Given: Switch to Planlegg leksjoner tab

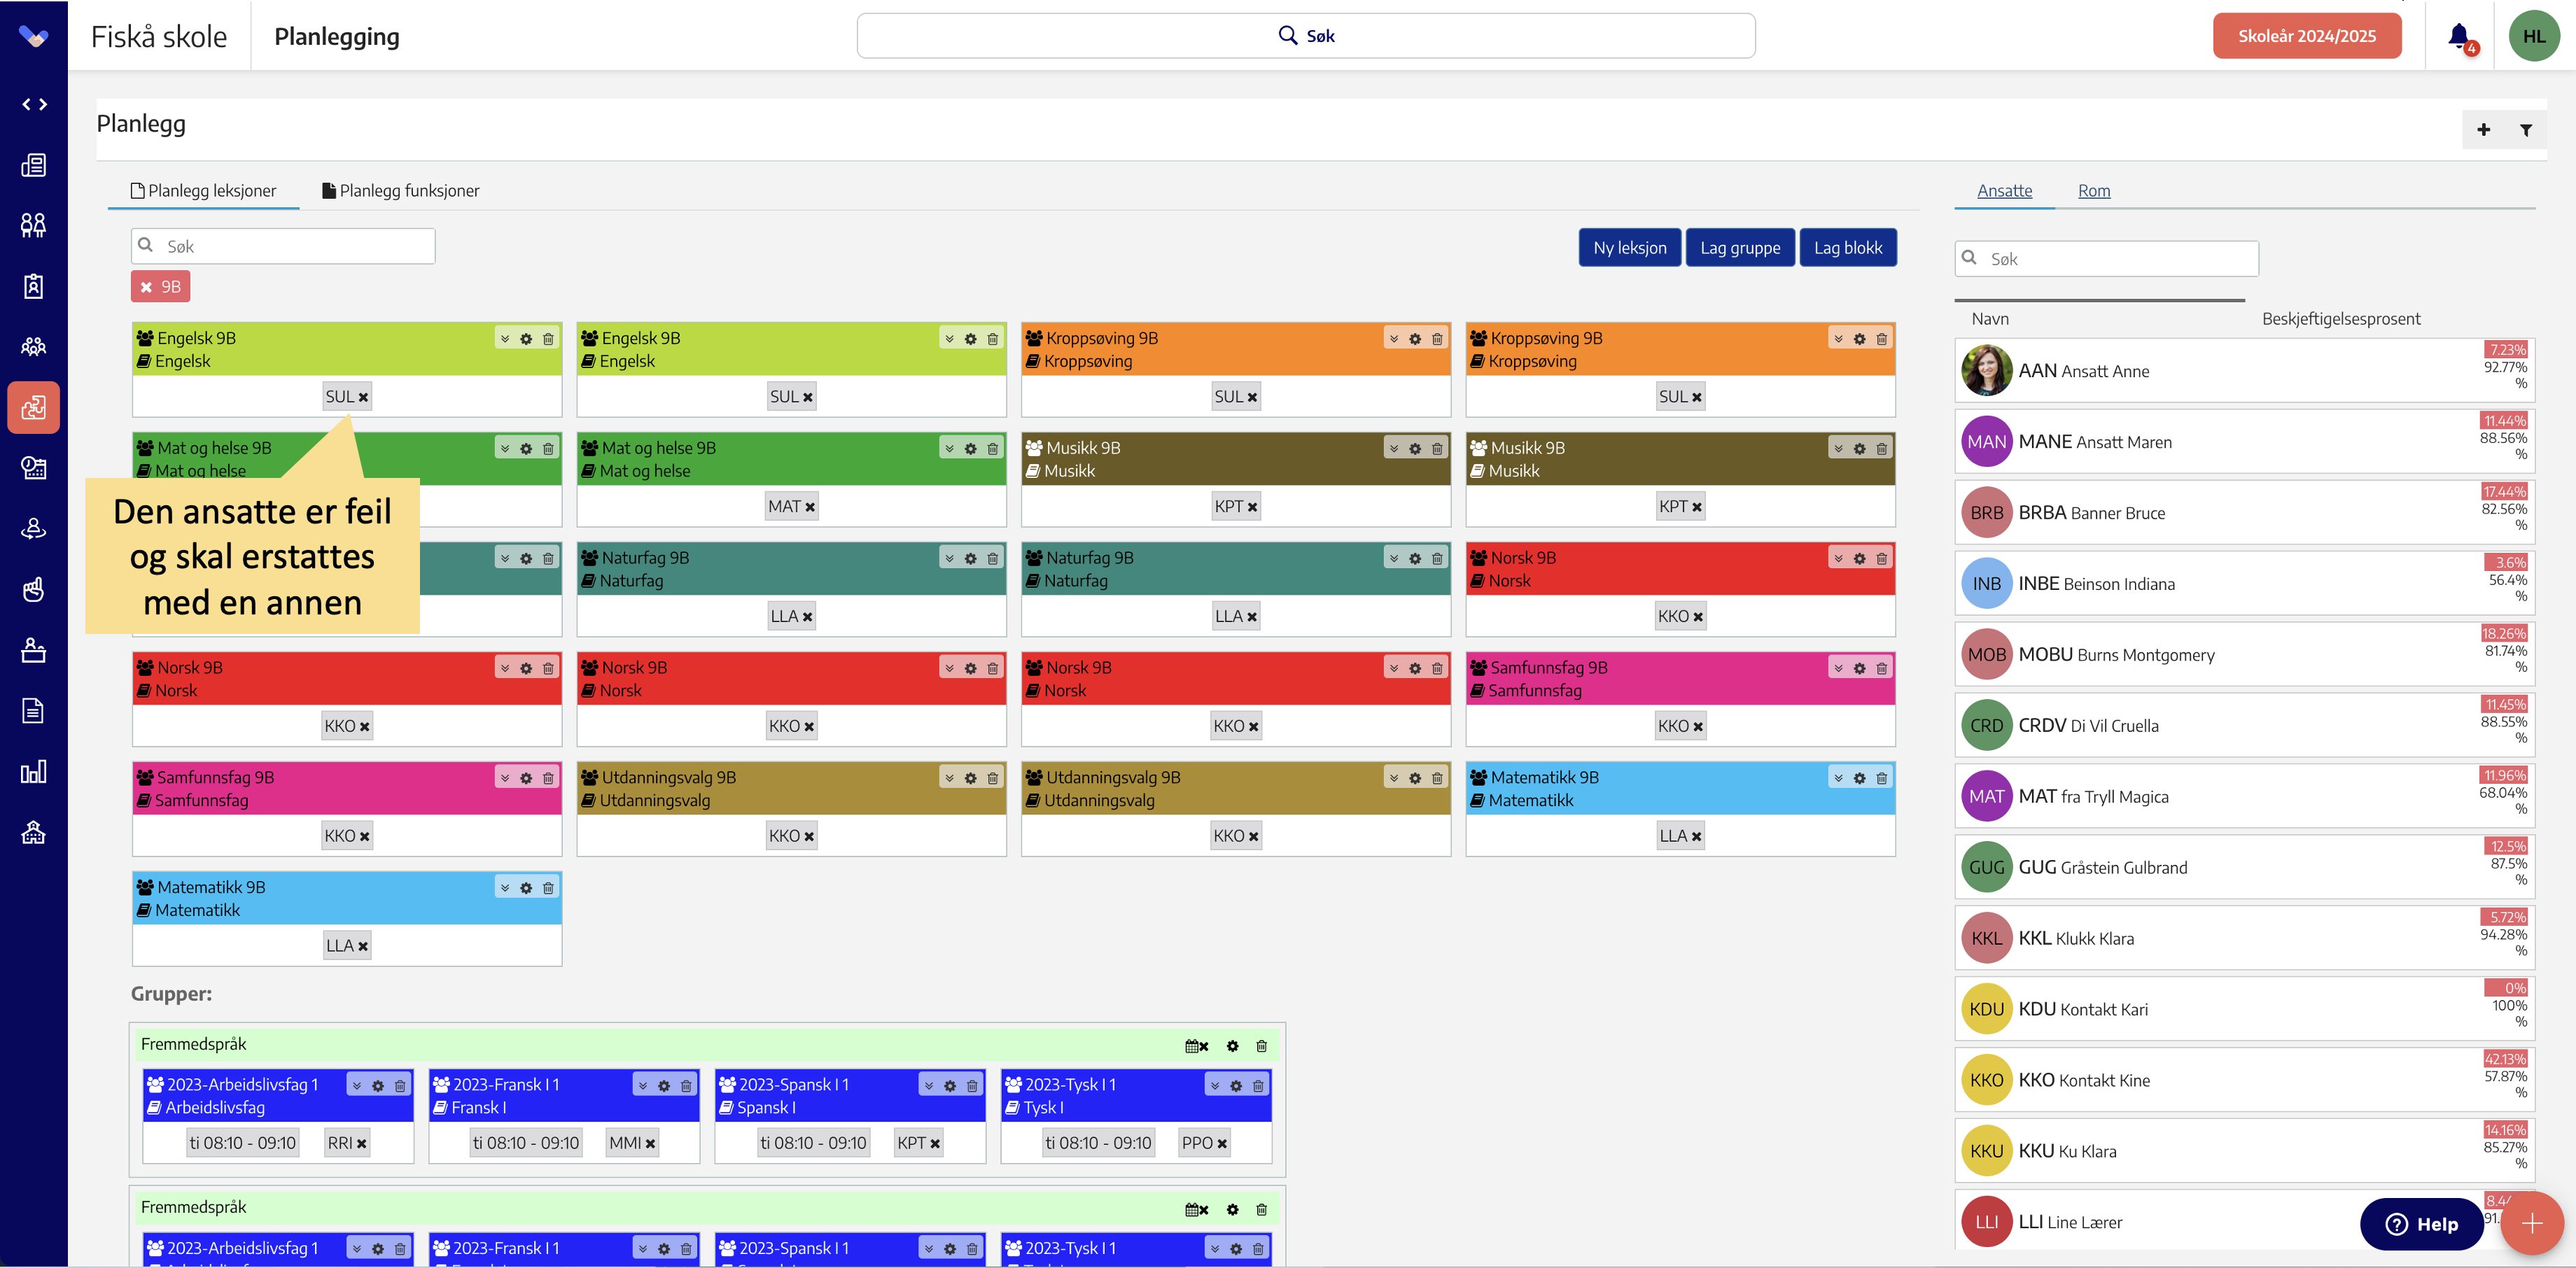Looking at the screenshot, I should 204,191.
